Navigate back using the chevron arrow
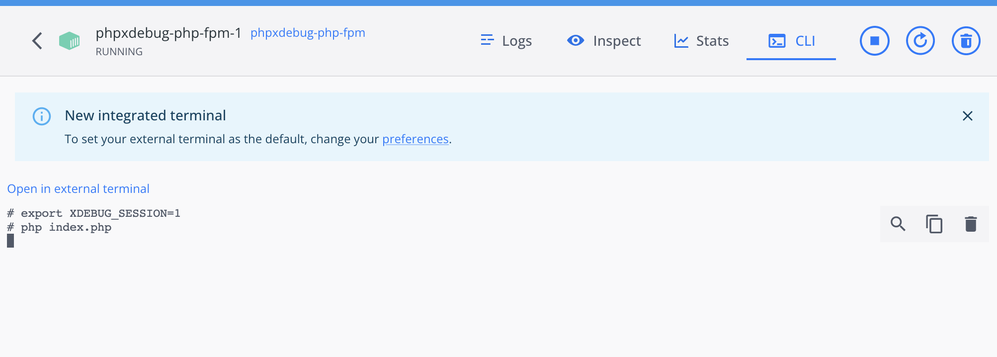This screenshot has height=357, width=997. pyautogui.click(x=37, y=41)
